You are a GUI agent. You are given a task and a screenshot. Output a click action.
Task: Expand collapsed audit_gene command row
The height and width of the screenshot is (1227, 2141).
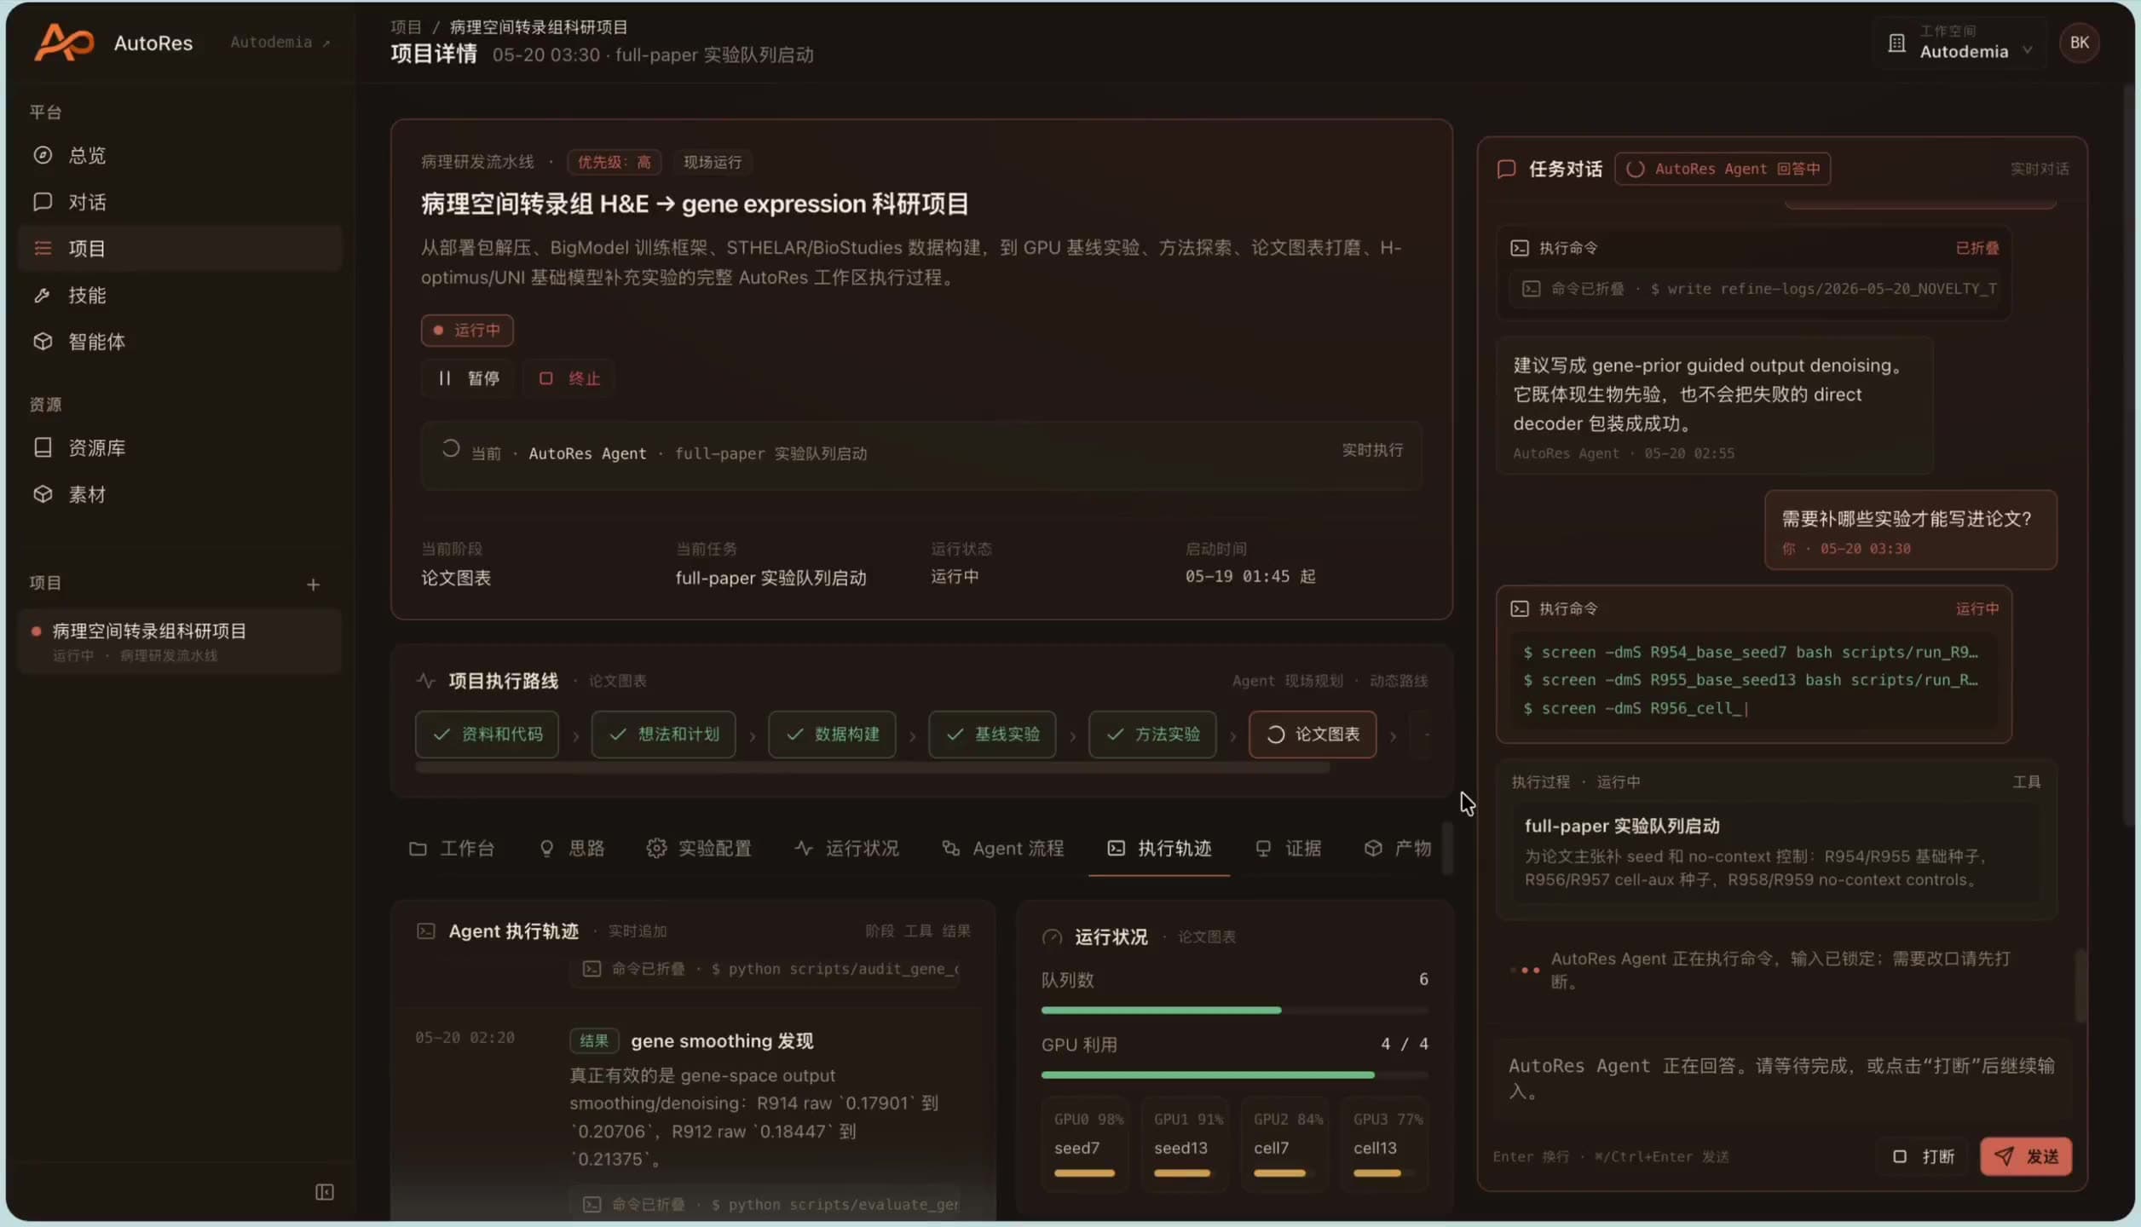pyautogui.click(x=765, y=969)
